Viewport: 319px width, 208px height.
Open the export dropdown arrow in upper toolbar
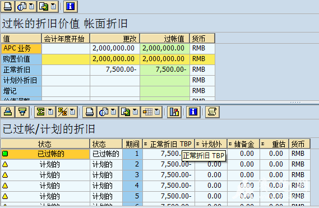[54, 6]
